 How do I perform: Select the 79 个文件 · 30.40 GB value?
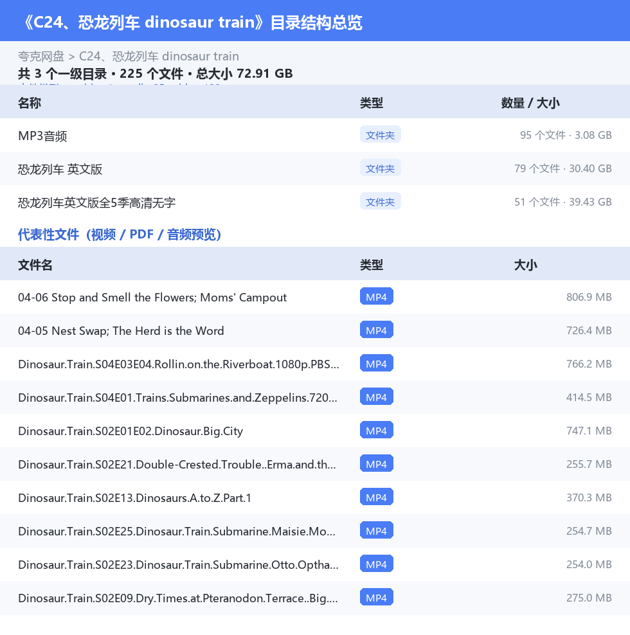562,168
